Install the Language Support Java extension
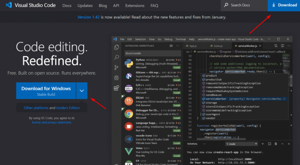300x165 pixels. click(x=177, y=130)
